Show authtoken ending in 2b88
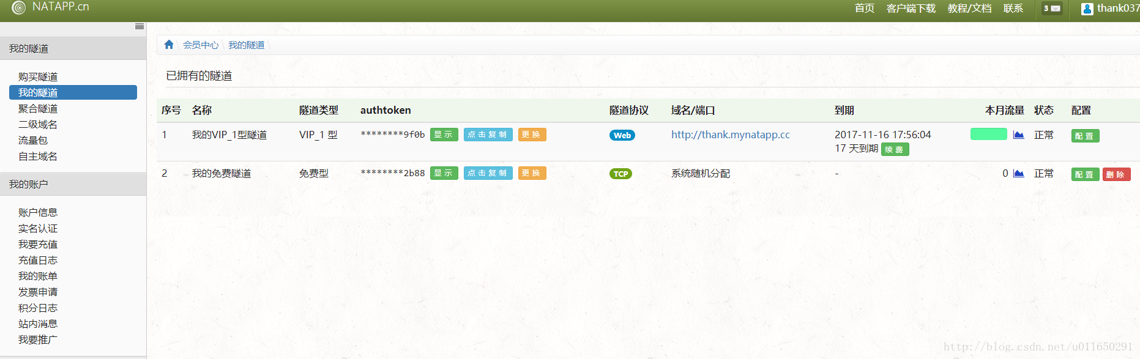This screenshot has height=359, width=1140. [x=444, y=173]
